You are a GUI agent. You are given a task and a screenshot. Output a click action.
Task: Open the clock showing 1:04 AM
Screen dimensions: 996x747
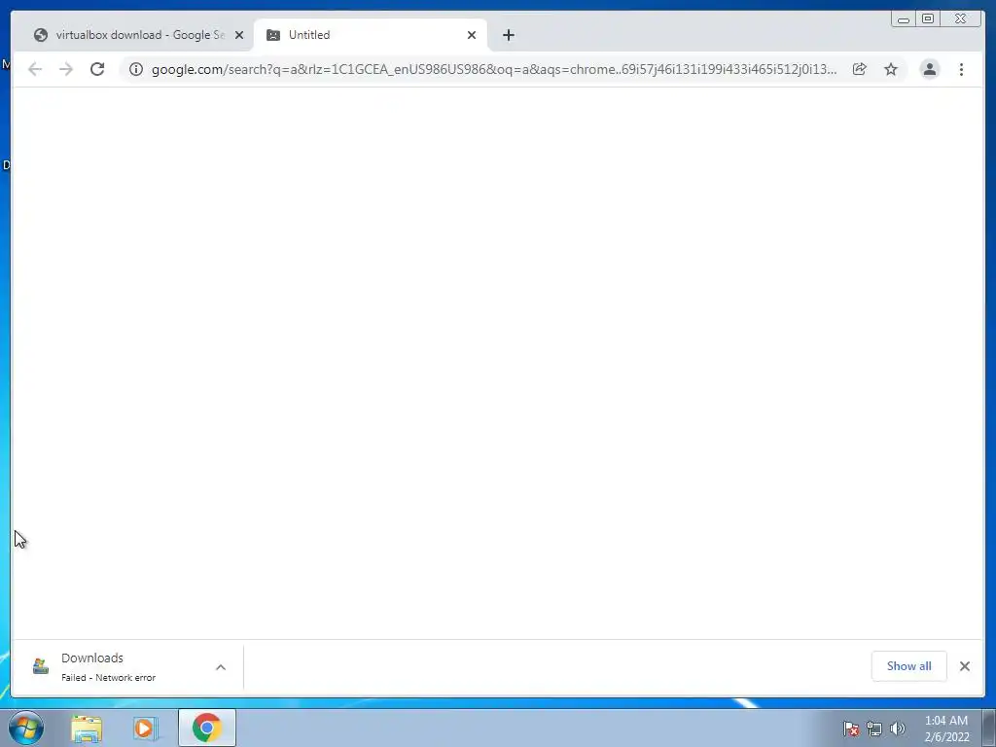(946, 729)
